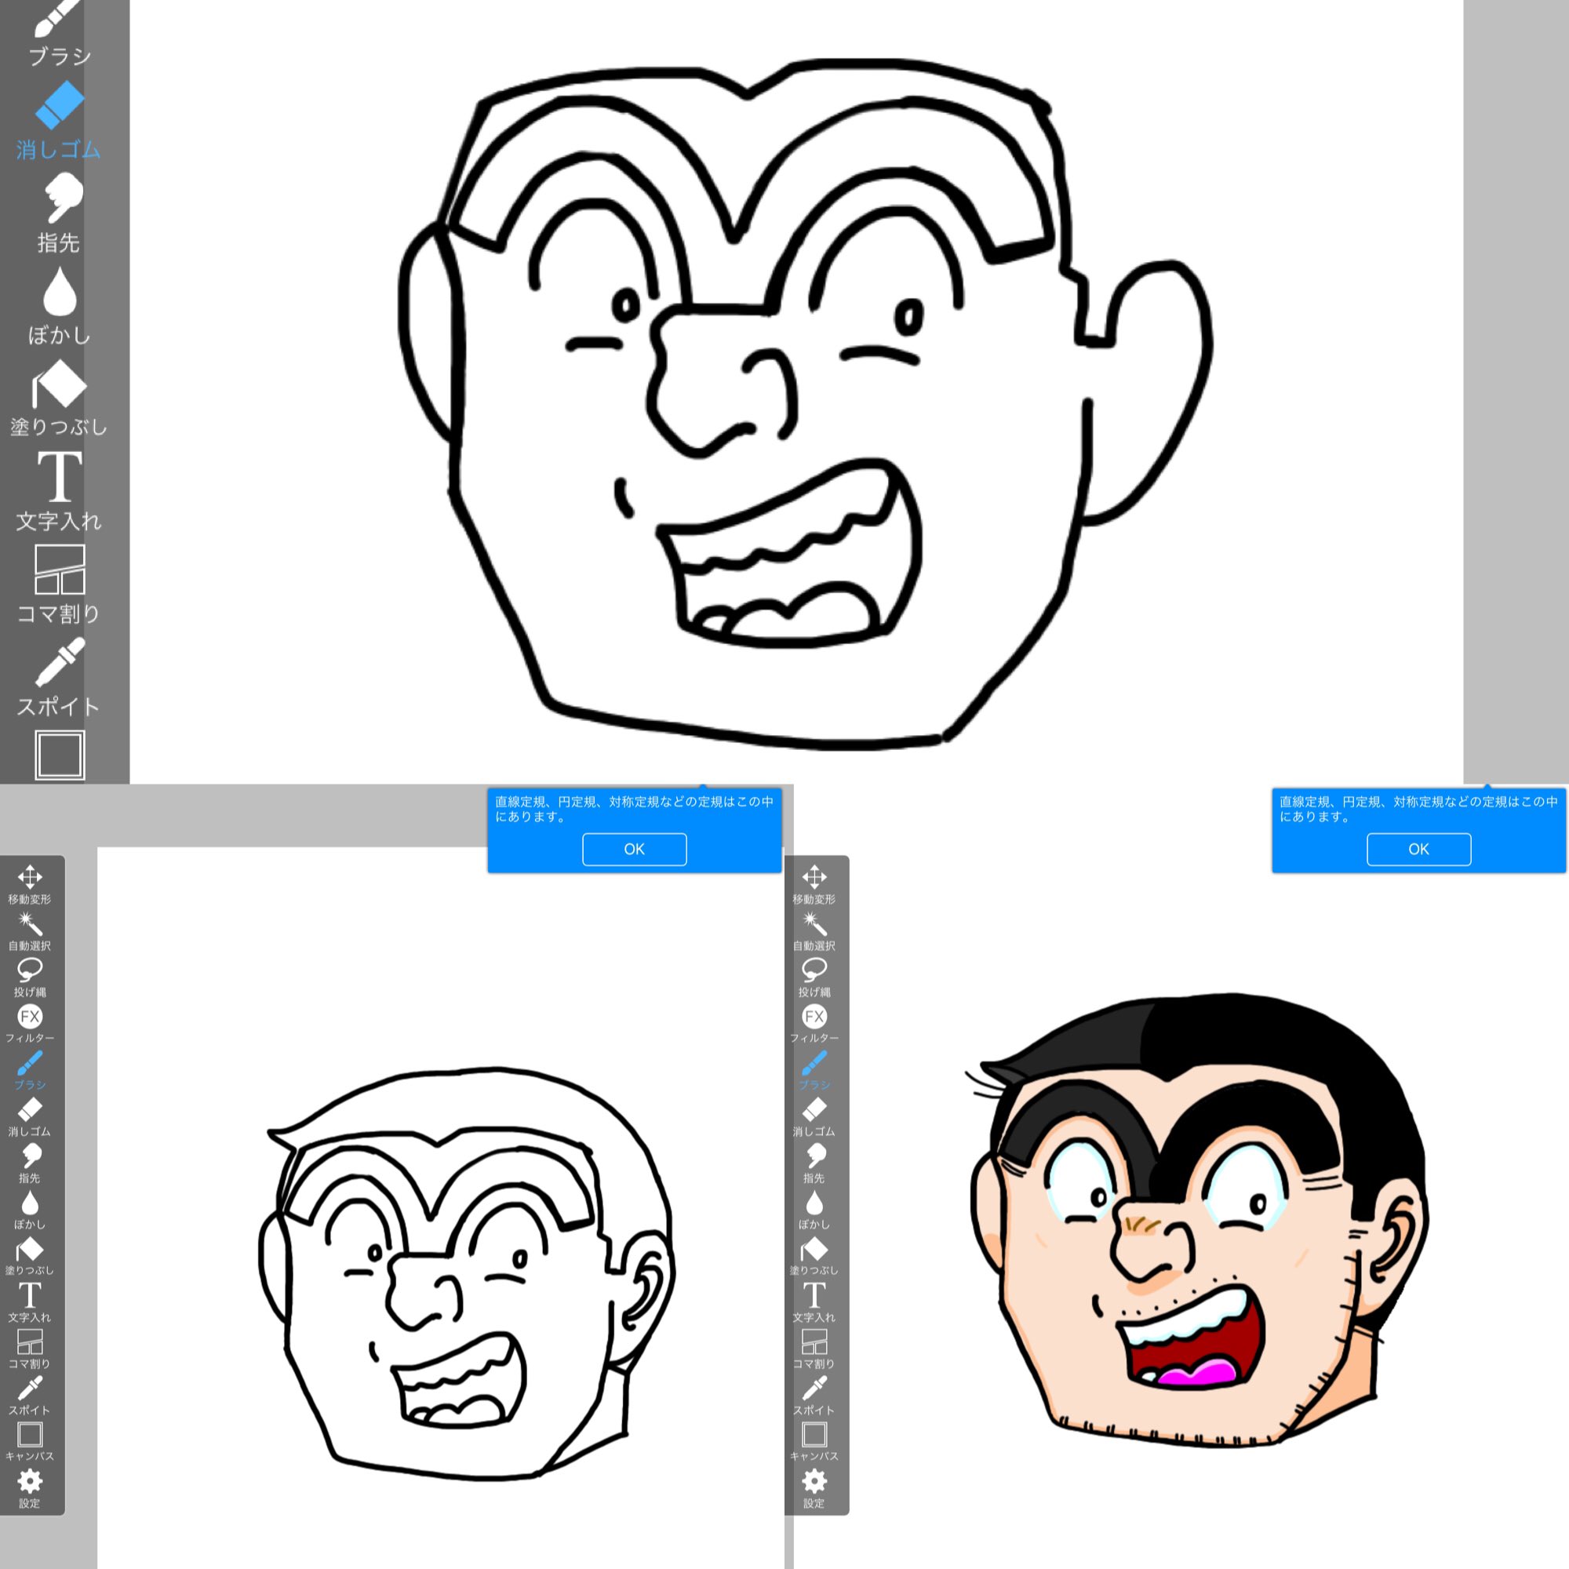The width and height of the screenshot is (1569, 1569).
Task: Open the Canvas square icon in large thick-line sketch panel
Action: [x=60, y=755]
